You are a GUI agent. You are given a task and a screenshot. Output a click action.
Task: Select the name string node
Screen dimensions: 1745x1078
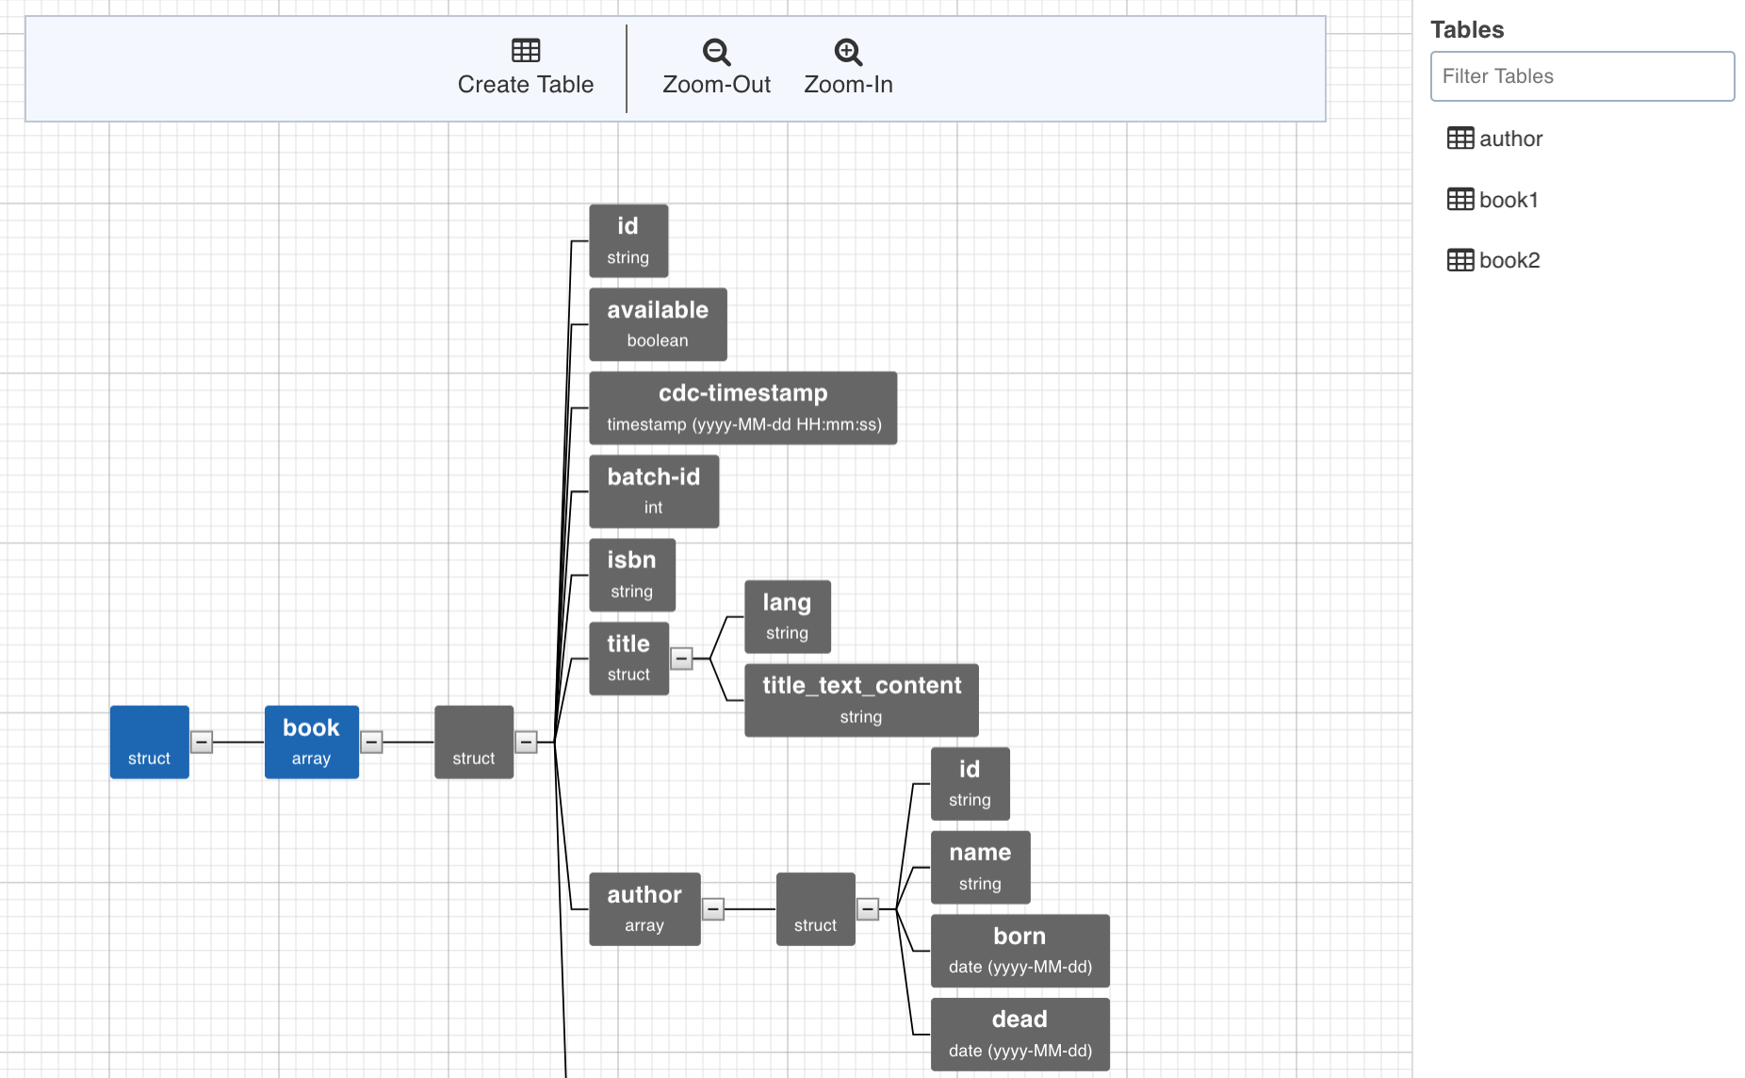(980, 867)
